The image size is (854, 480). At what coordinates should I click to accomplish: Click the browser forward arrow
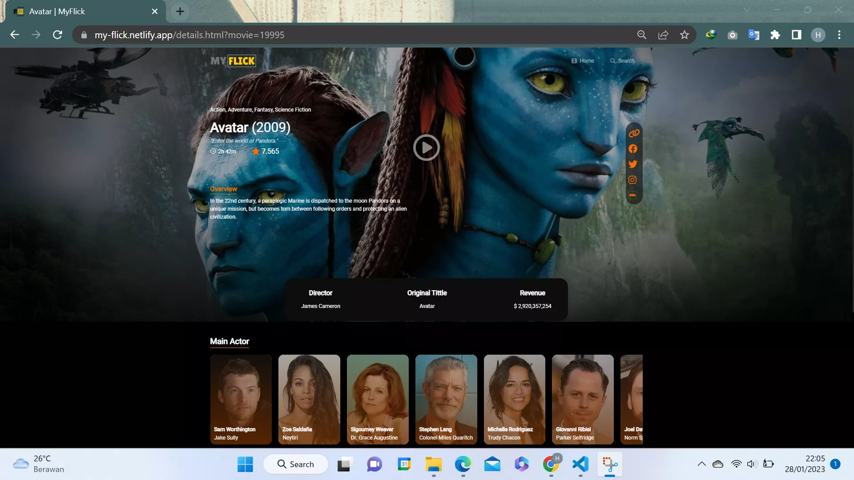click(36, 35)
